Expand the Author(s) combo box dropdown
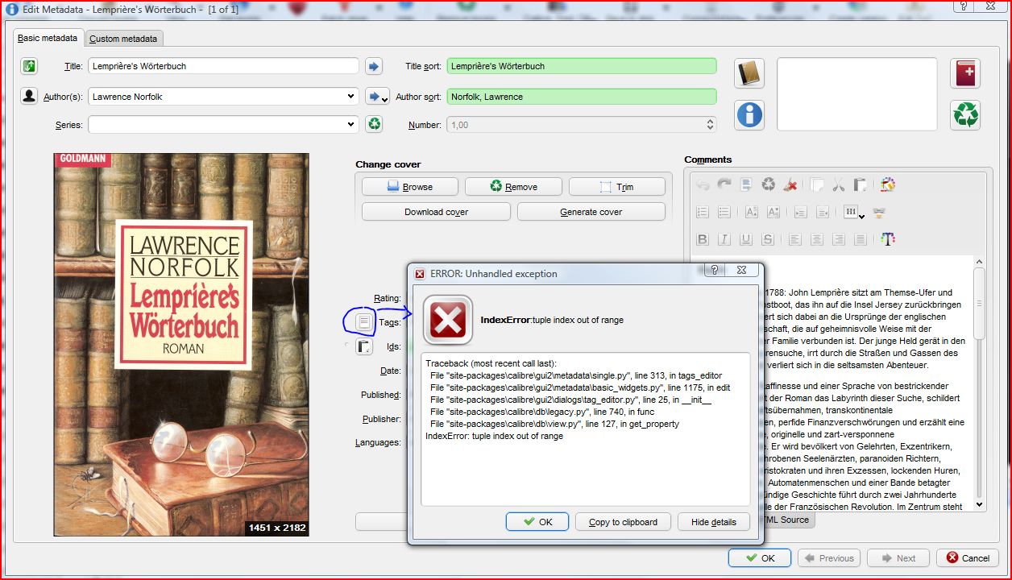1012x580 pixels. click(350, 97)
